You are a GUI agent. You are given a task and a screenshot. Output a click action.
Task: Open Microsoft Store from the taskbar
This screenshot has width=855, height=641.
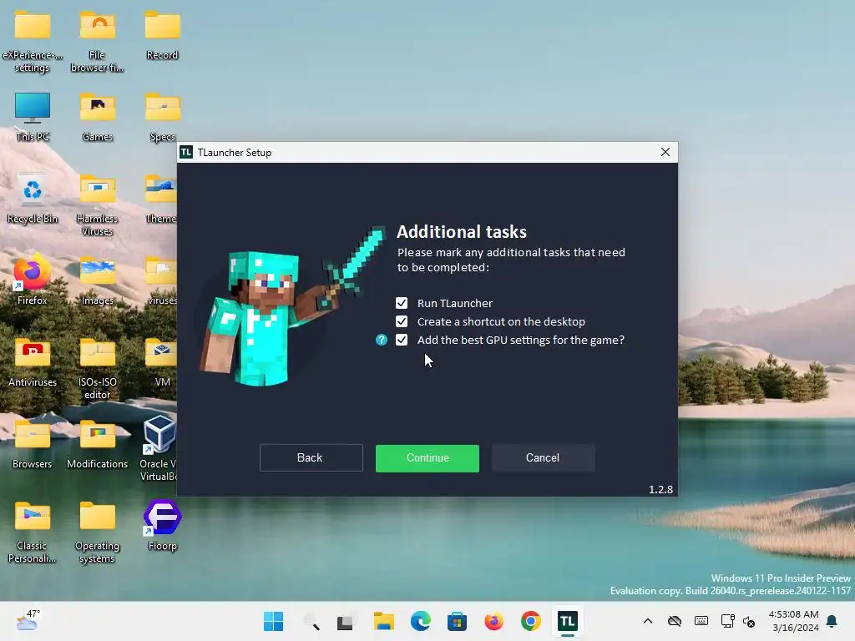(457, 621)
